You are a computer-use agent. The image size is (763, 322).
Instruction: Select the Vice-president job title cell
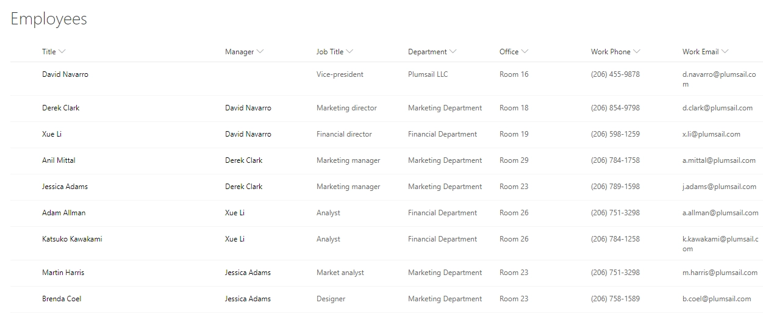340,74
